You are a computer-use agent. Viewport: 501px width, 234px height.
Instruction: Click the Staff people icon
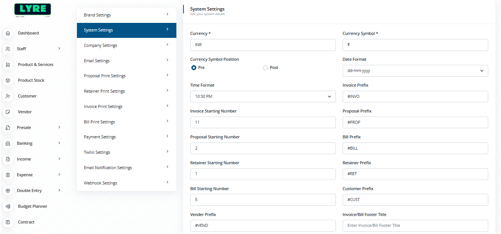8,49
